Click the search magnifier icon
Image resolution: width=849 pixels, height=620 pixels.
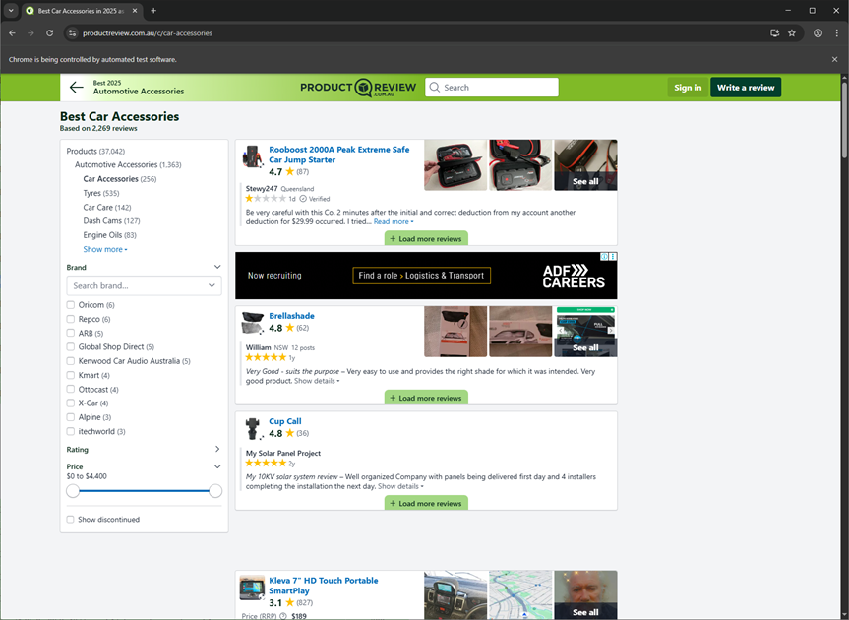click(x=435, y=88)
